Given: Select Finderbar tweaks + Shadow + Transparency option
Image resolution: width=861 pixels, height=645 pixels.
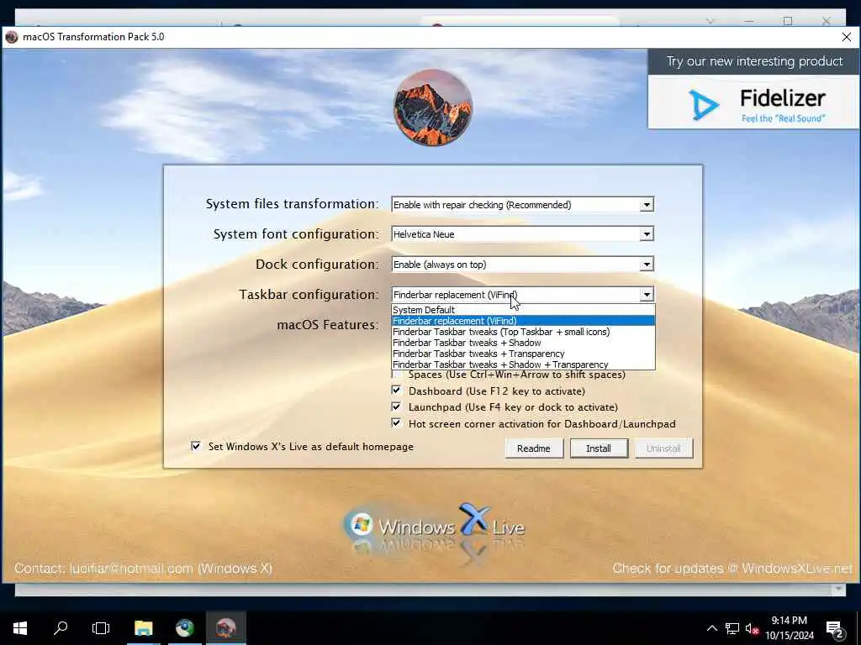Looking at the screenshot, I should 523,364.
